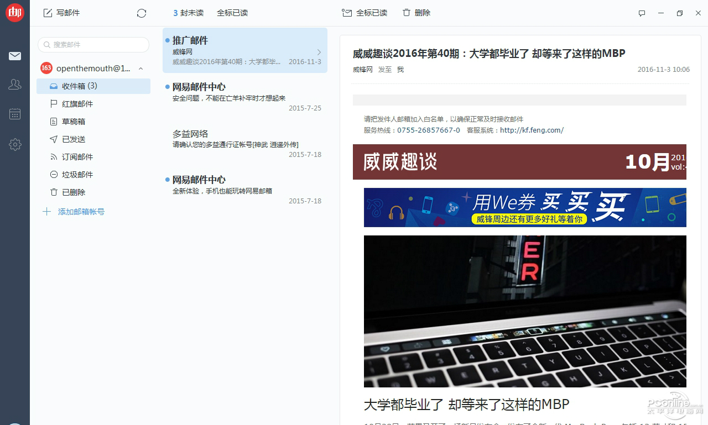This screenshot has width=708, height=425.
Task: Select 收件箱 (3) folder
Action: pos(93,86)
